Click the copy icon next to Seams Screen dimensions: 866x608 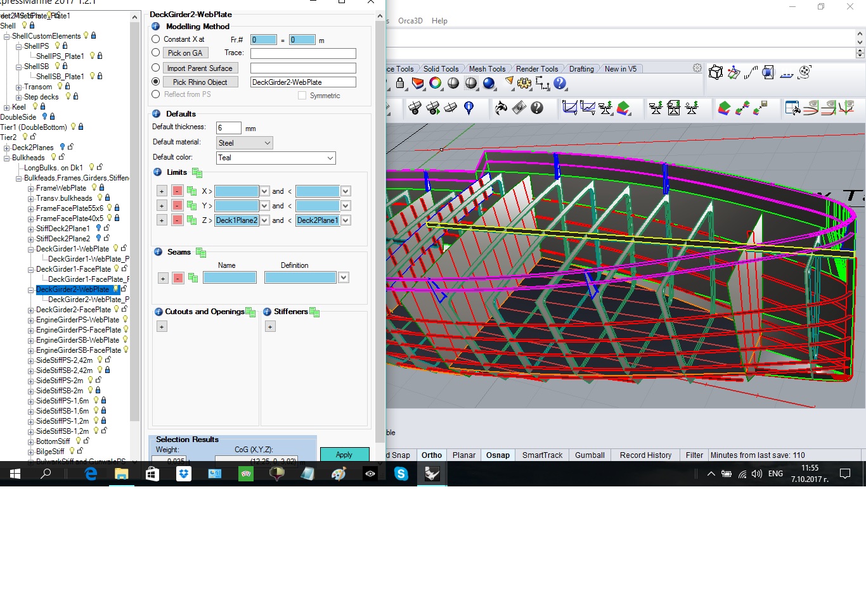point(201,253)
